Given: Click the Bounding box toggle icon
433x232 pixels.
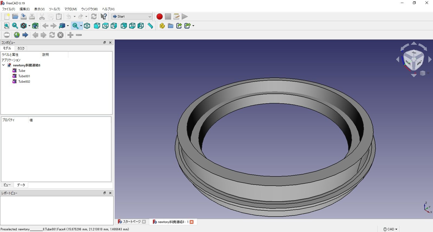Looking at the screenshot, I should click(x=35, y=26).
